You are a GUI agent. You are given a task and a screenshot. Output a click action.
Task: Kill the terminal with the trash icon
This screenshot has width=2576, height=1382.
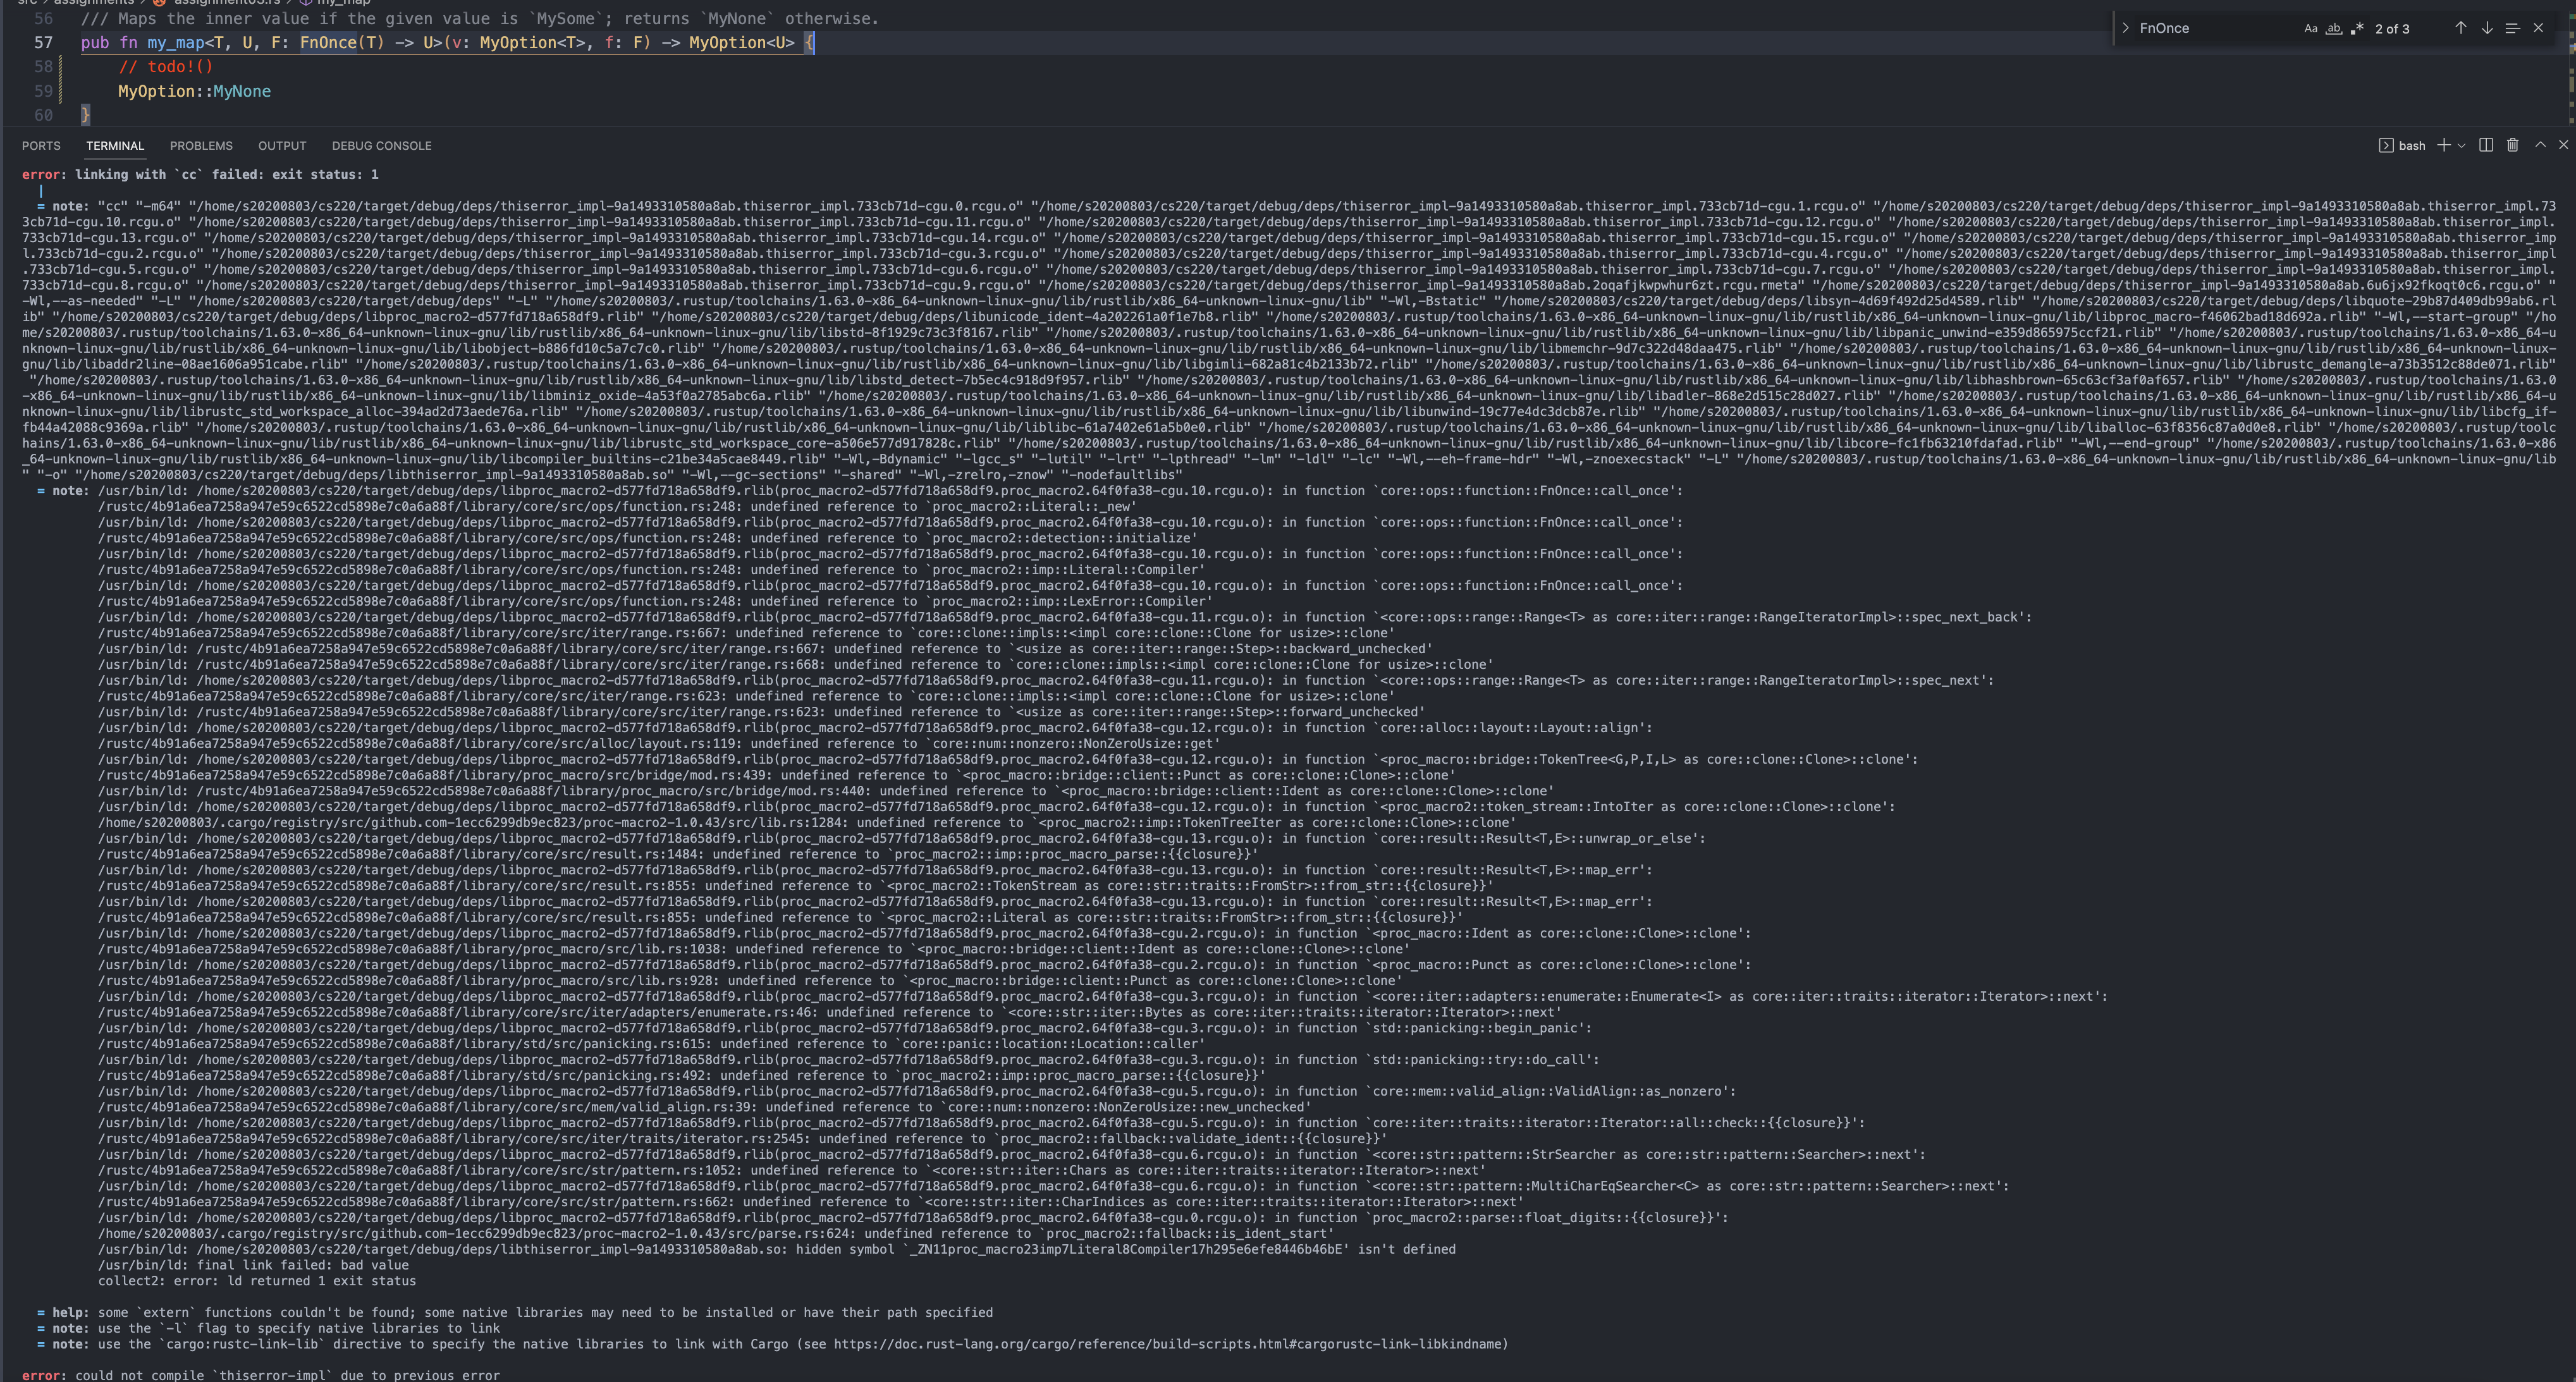(2513, 145)
